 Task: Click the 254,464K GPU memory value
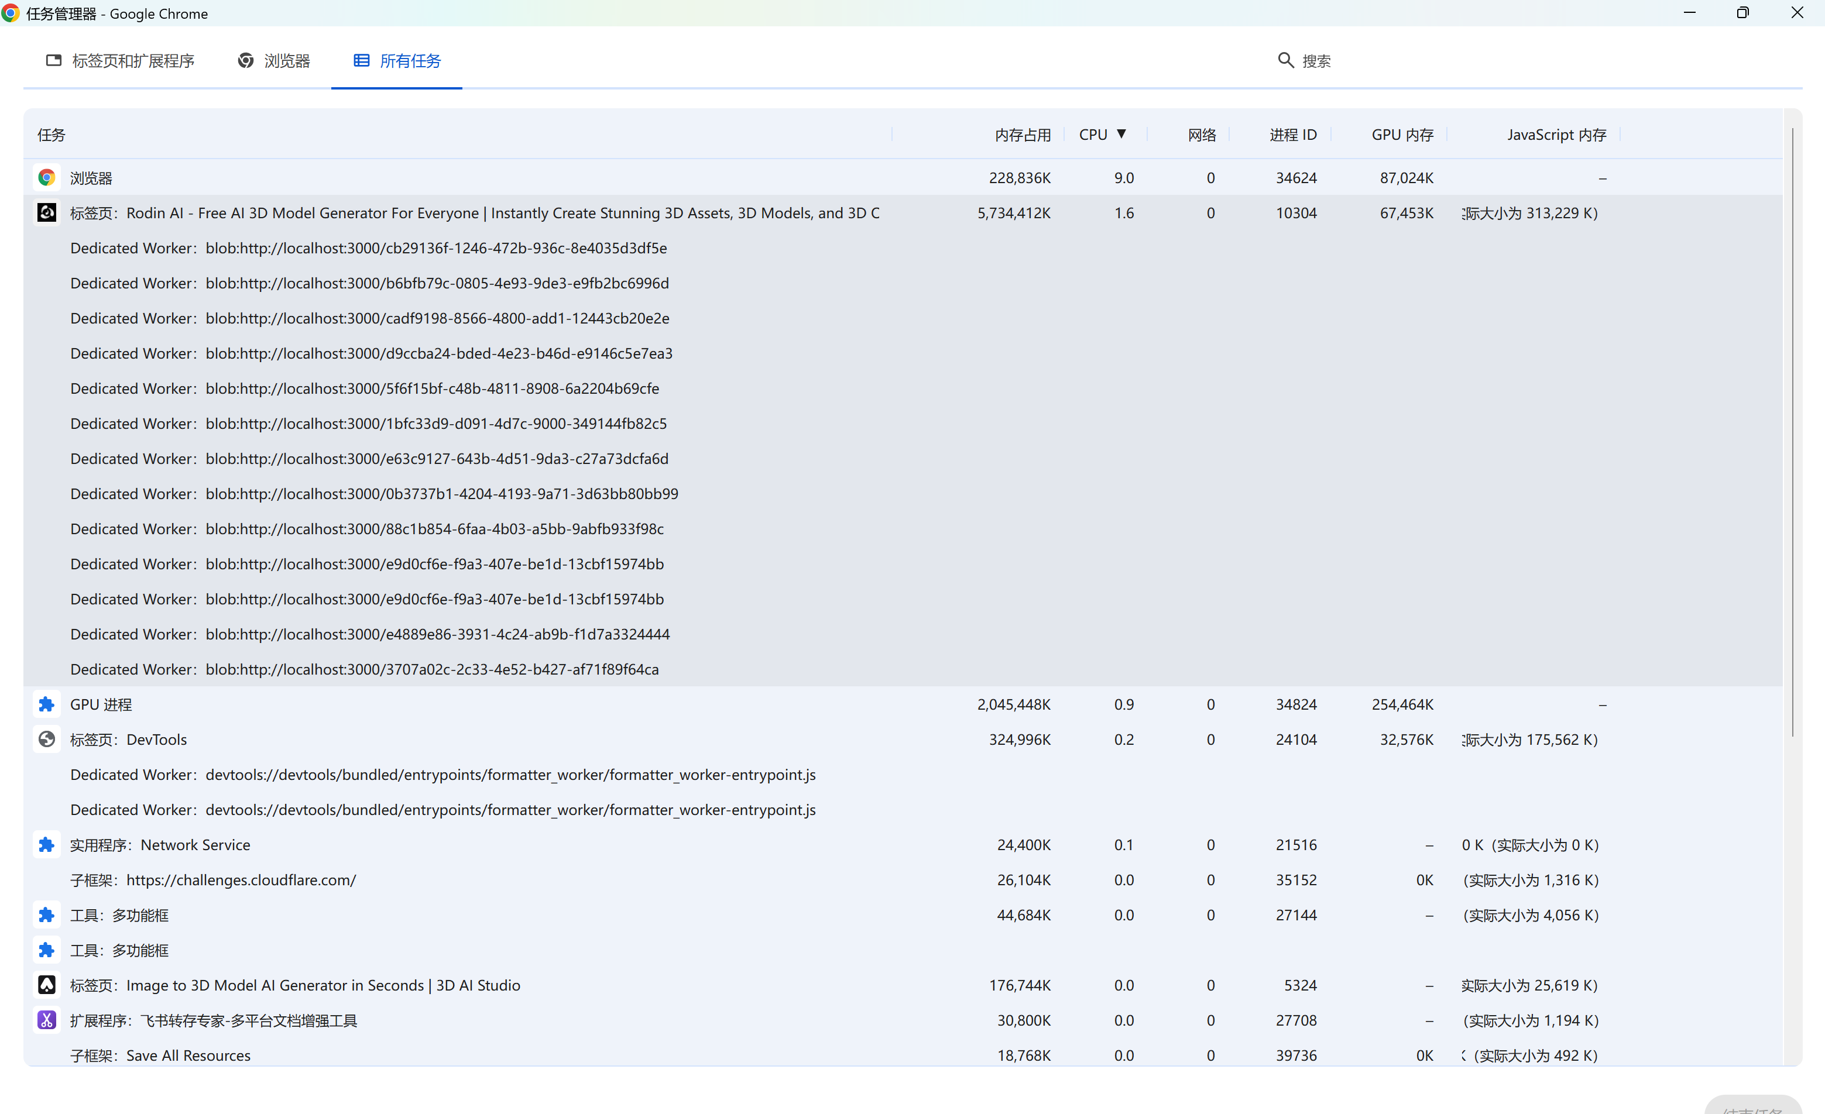pyautogui.click(x=1402, y=704)
